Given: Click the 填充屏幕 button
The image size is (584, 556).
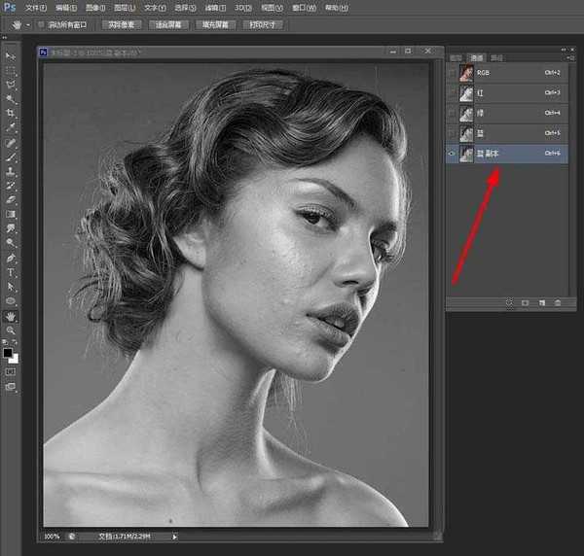Looking at the screenshot, I should click(215, 24).
